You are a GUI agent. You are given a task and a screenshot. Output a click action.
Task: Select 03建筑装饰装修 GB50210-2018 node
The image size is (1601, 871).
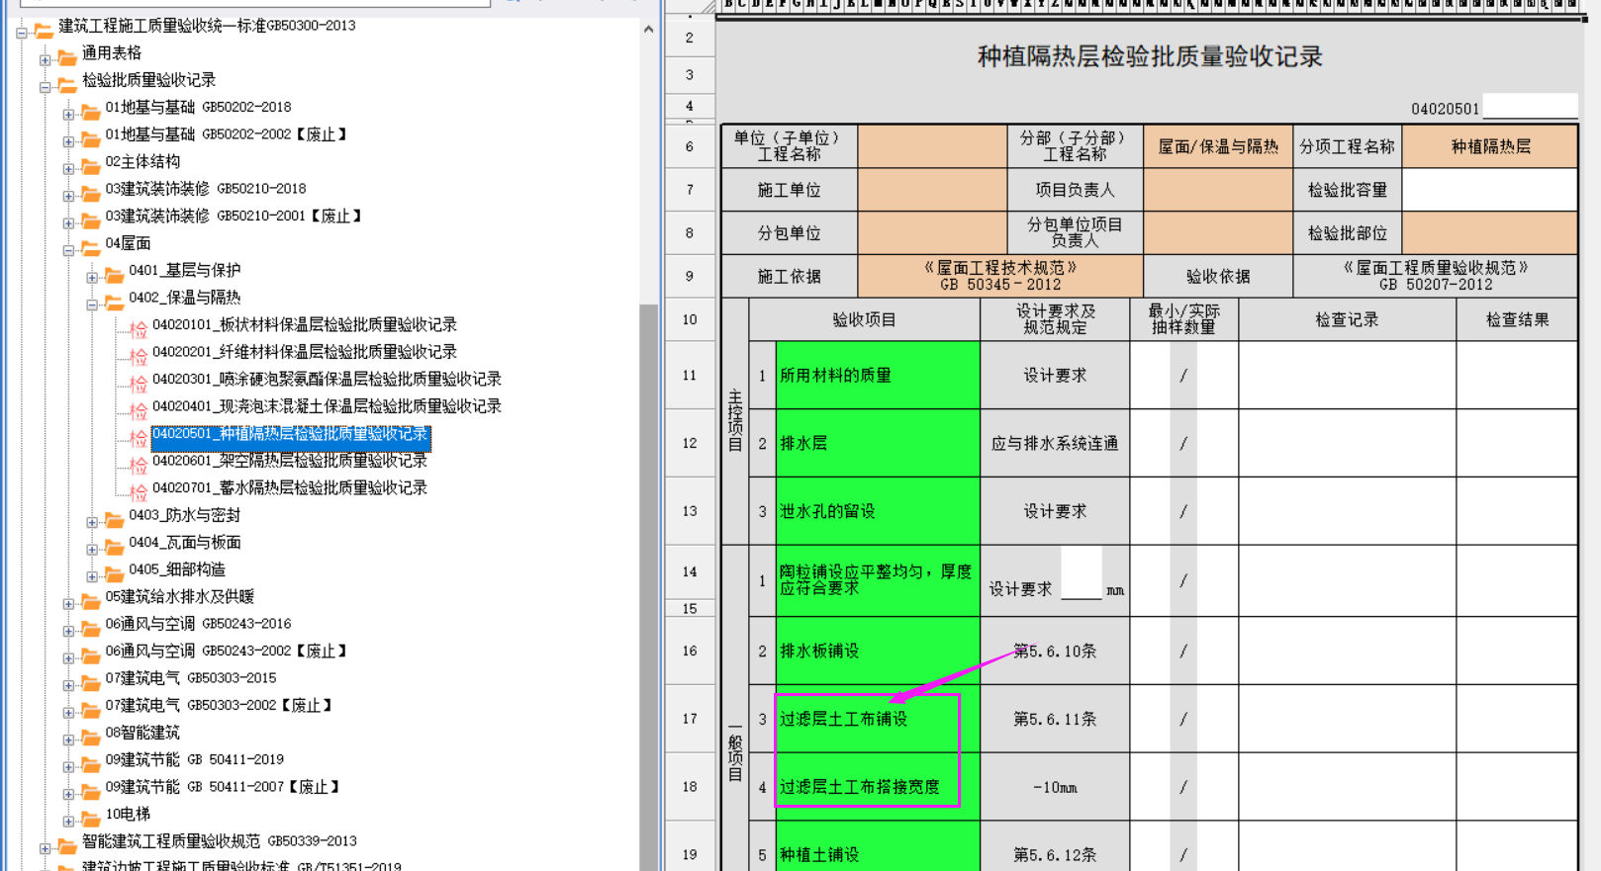click(x=206, y=189)
